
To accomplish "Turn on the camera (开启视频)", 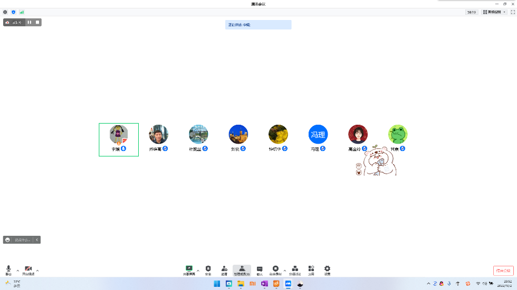I will coord(28,269).
